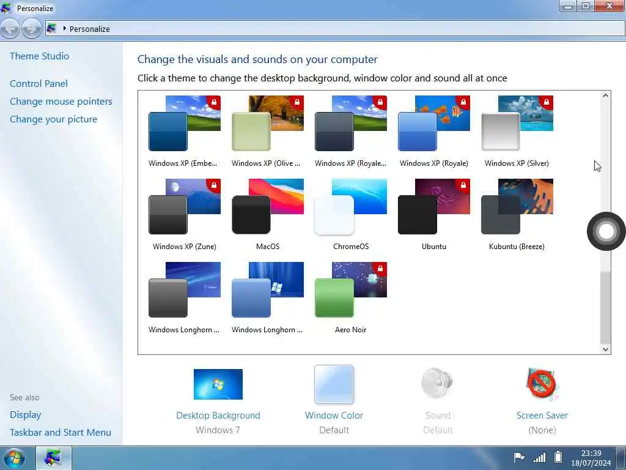Click Change mouse pointers

(61, 102)
